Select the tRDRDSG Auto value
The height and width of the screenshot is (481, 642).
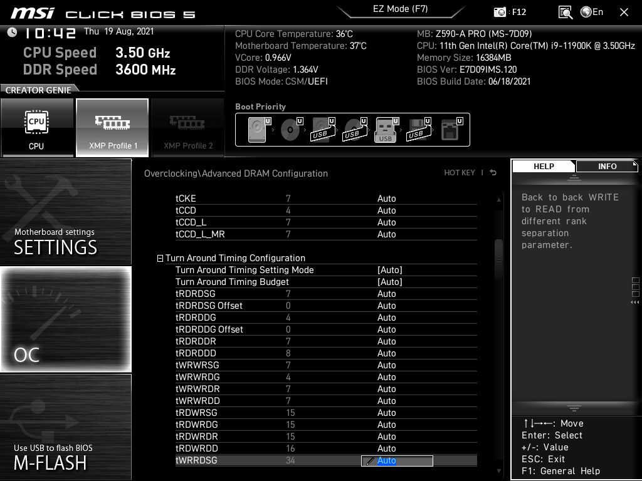click(386, 294)
